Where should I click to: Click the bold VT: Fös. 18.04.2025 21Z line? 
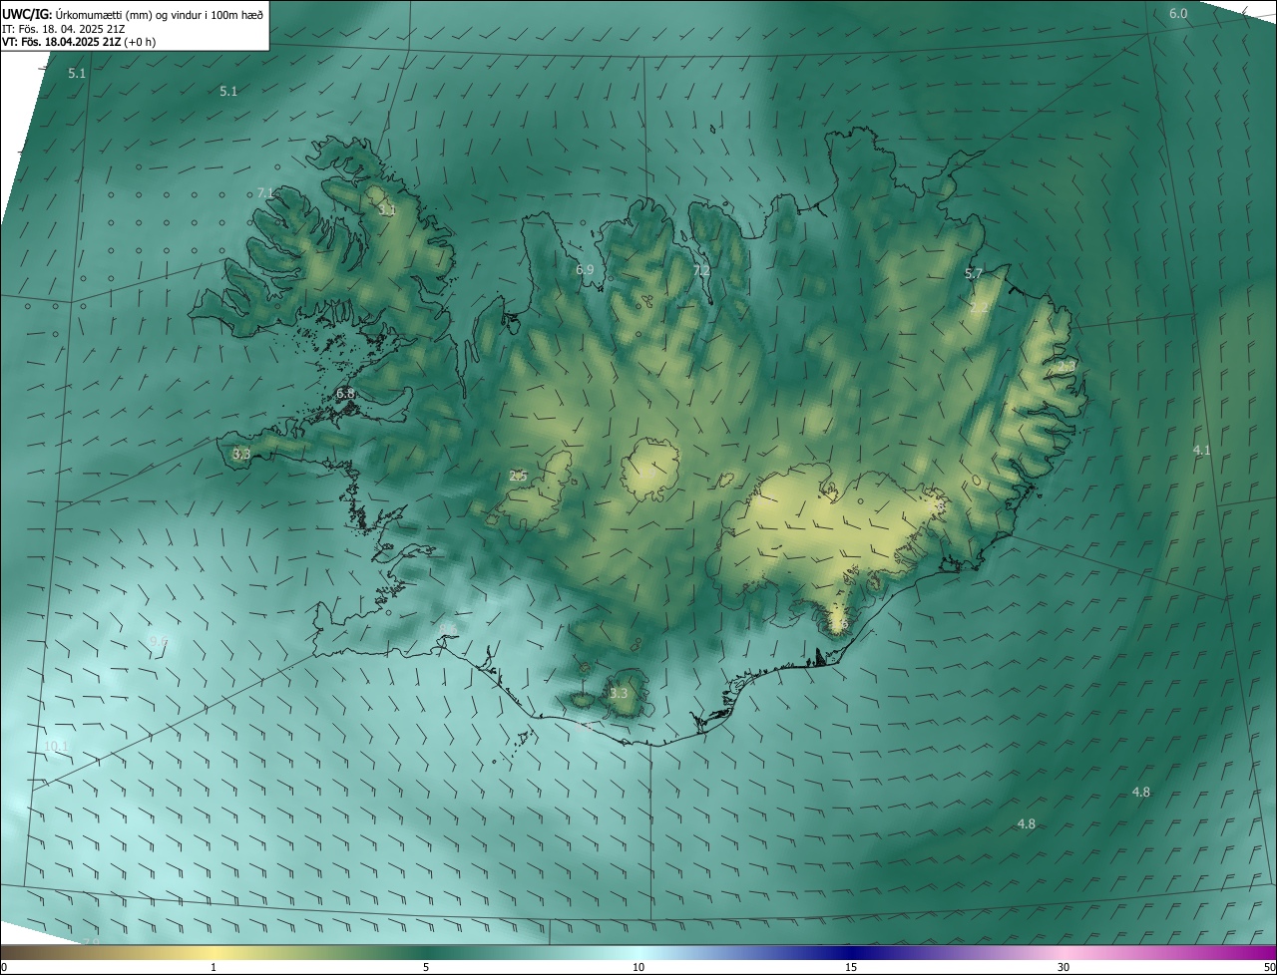click(x=79, y=42)
